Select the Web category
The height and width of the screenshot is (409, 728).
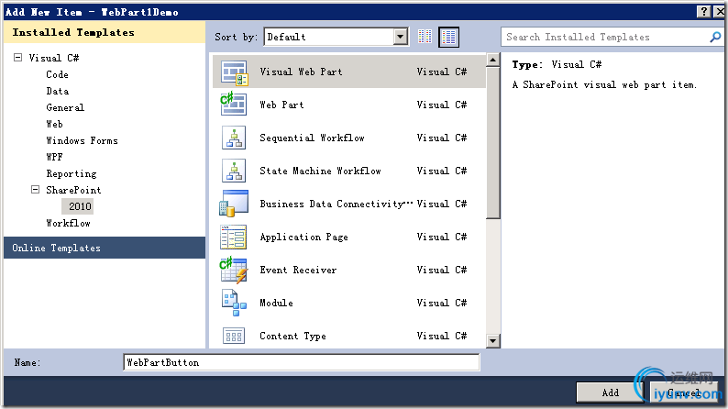(54, 124)
